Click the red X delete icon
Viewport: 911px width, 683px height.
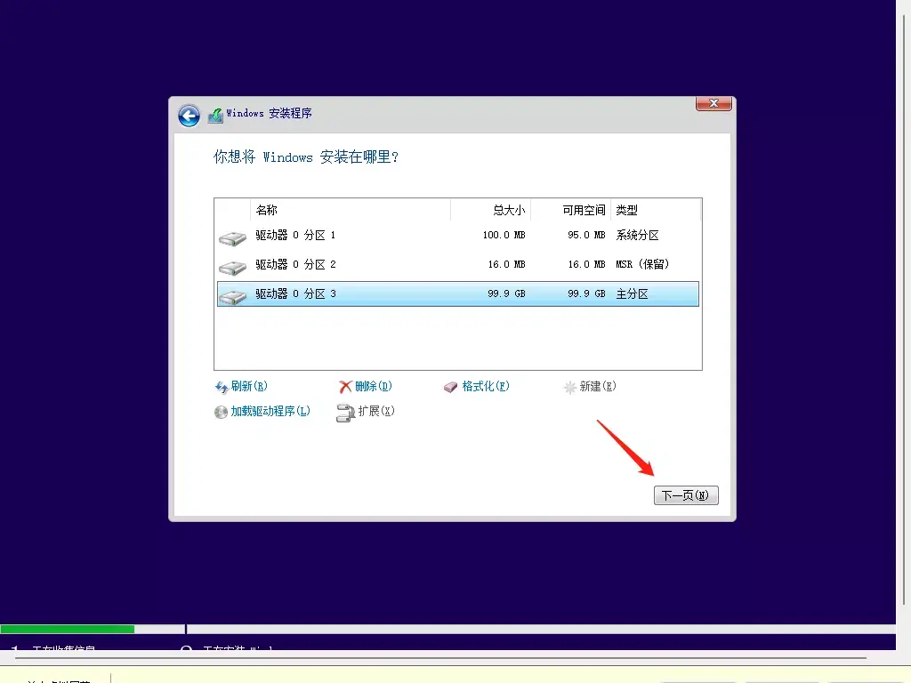(345, 387)
